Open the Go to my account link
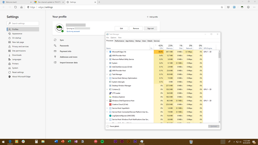 pos(73,31)
